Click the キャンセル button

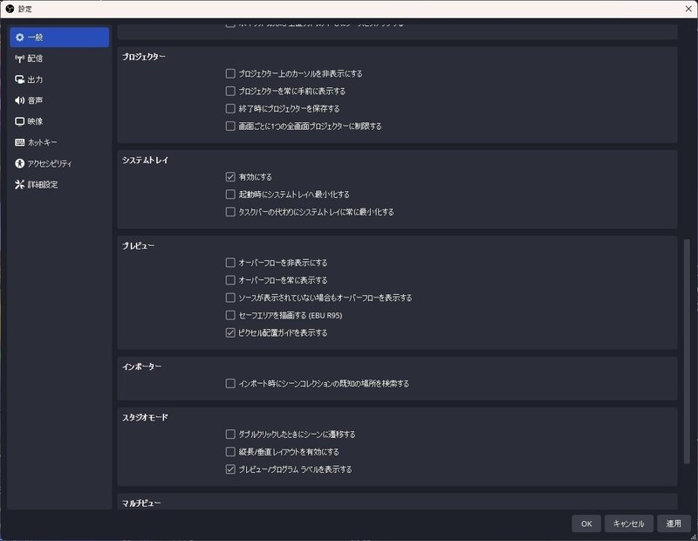(x=628, y=524)
